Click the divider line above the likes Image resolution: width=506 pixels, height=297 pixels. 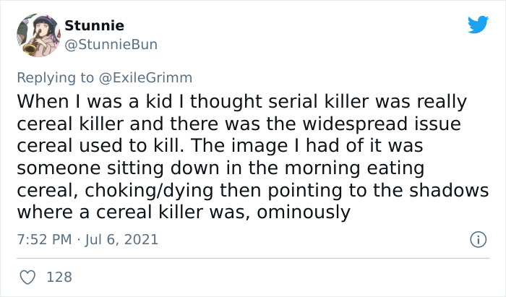click(252, 258)
